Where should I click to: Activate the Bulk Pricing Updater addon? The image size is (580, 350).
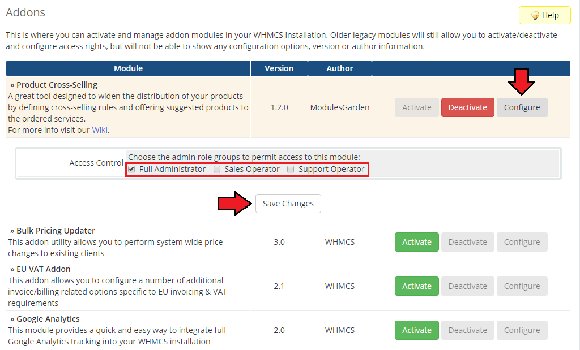(x=417, y=242)
